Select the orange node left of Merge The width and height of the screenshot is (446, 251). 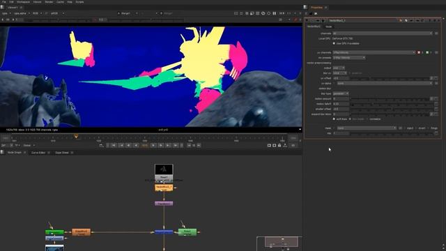pyautogui.click(x=81, y=232)
